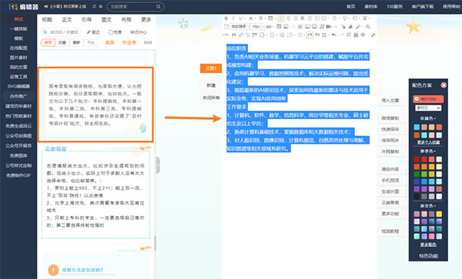The height and width of the screenshot is (279, 462).
Task: Click the fullscreen expand icon
Action: pyautogui.click(x=373, y=35)
